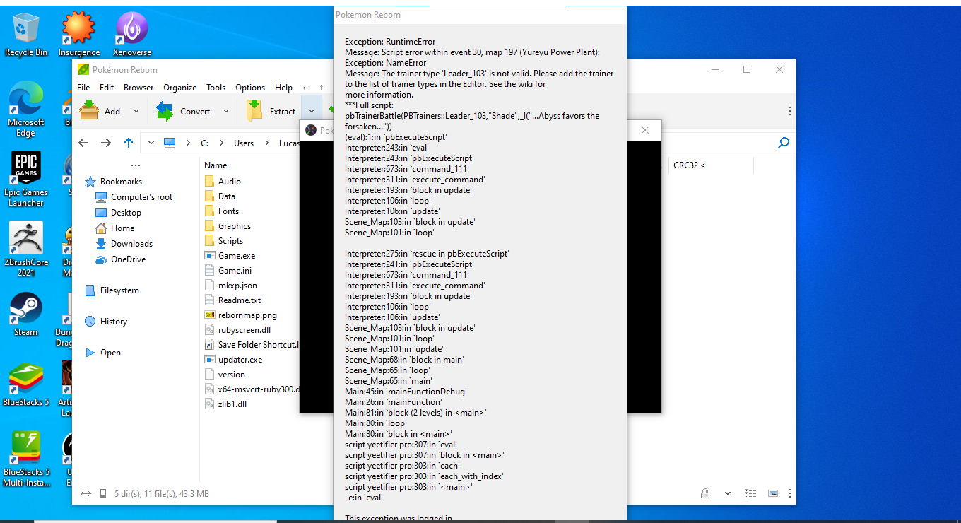This screenshot has height=523, width=961.
Task: Click the details list view icon in status bar
Action: [751, 493]
